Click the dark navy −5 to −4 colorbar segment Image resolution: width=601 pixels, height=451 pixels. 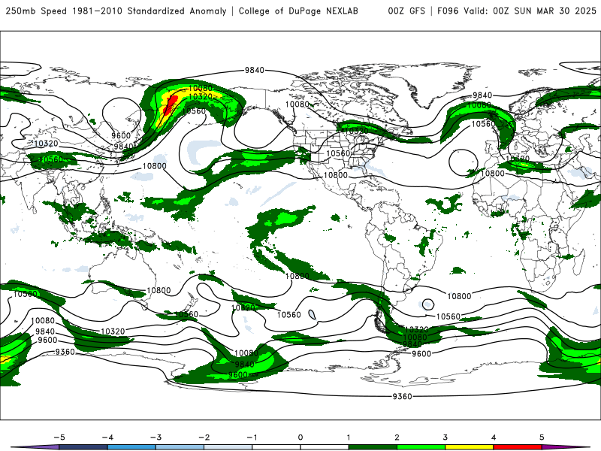(83, 447)
